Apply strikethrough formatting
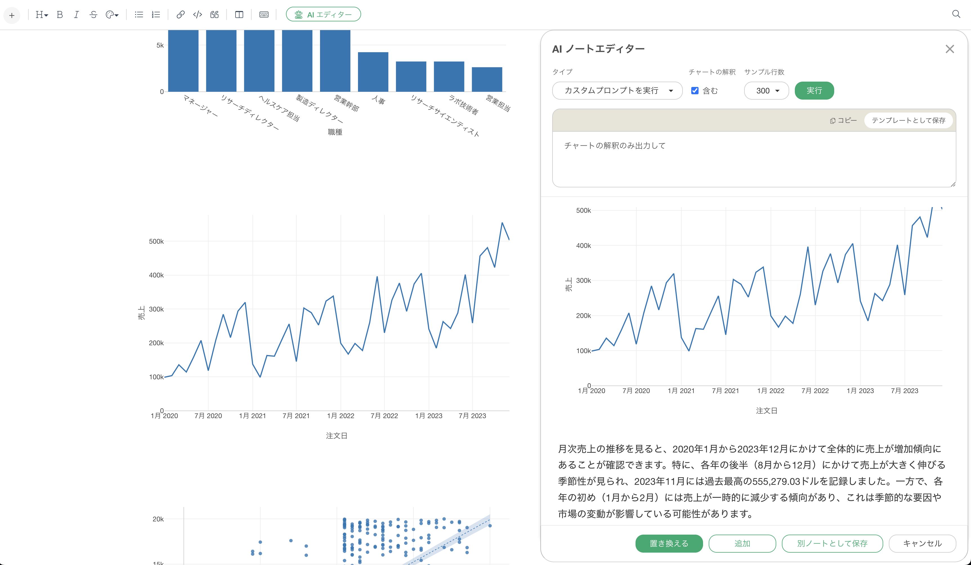Viewport: 971px width, 565px height. pos(93,15)
